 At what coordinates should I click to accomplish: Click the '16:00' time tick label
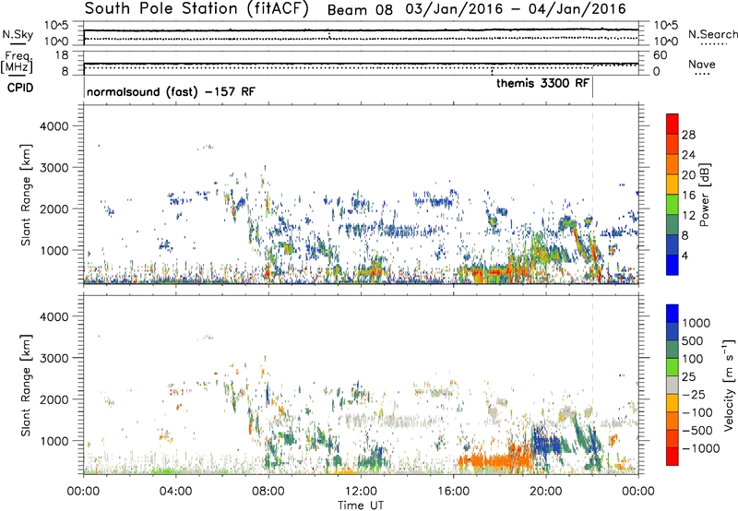(453, 492)
